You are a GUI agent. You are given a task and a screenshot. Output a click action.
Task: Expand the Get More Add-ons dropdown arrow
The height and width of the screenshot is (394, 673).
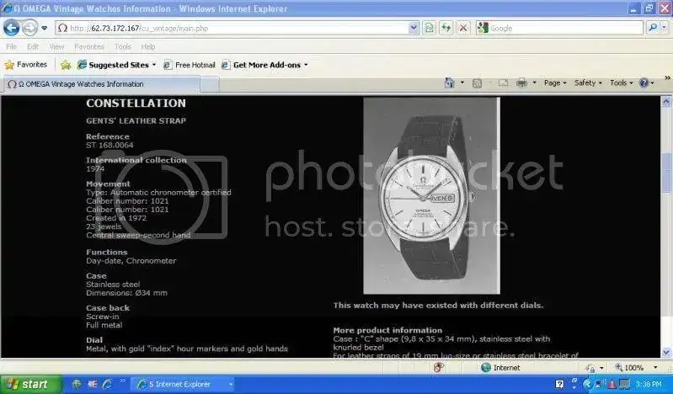point(306,65)
